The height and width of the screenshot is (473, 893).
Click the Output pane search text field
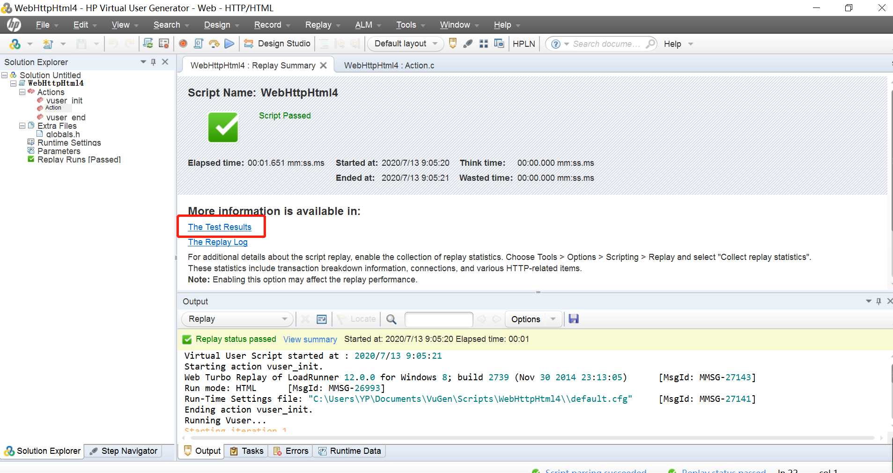439,319
